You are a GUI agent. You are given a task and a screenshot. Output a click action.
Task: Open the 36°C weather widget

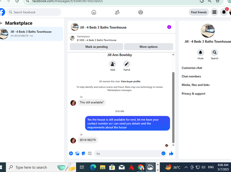172,167
